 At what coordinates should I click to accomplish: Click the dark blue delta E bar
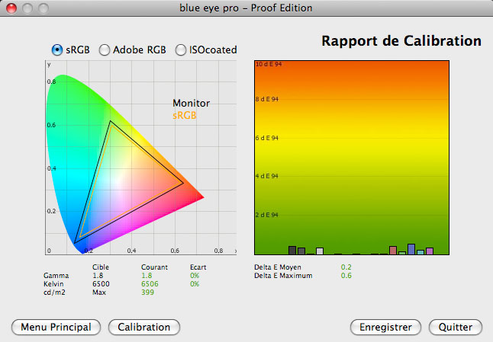coord(411,249)
